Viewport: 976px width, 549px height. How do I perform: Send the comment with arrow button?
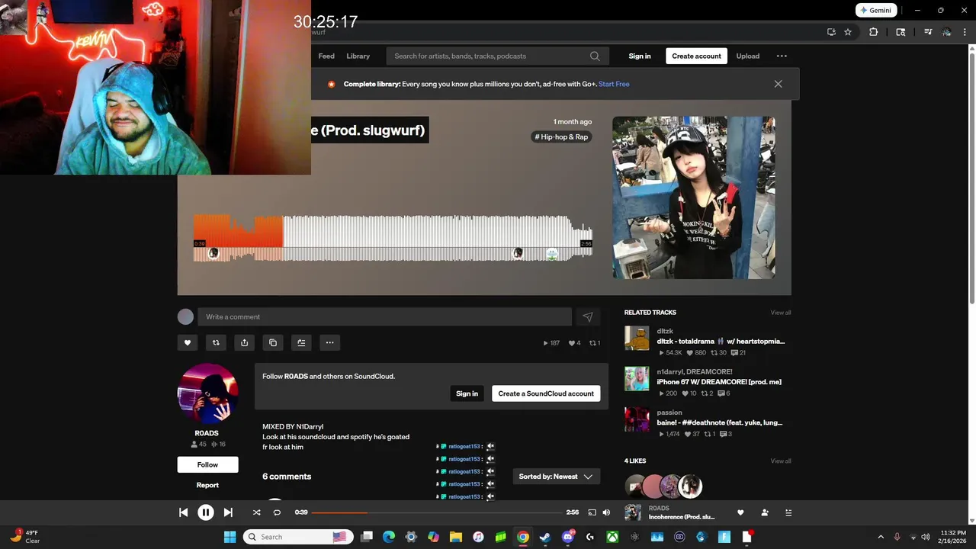click(x=588, y=317)
